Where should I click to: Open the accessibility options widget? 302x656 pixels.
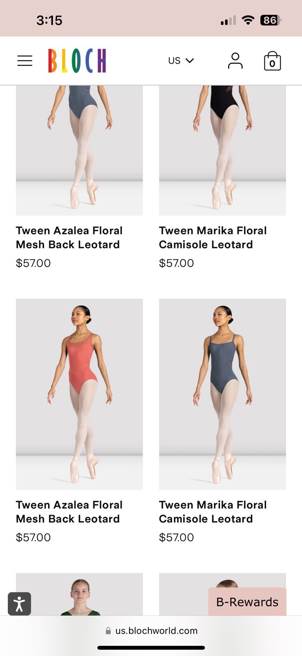click(x=19, y=604)
